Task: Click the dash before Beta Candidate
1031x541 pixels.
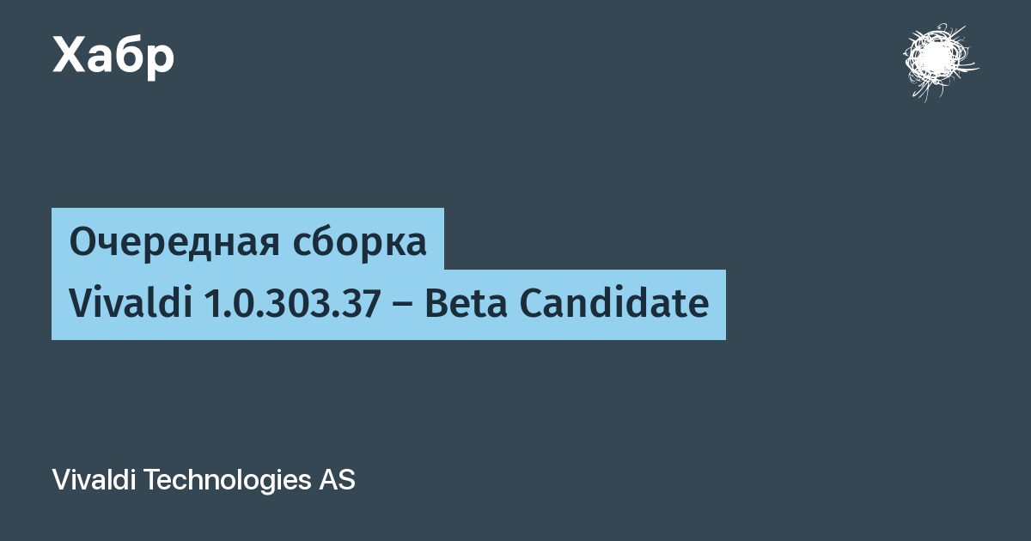Action: tap(403, 306)
